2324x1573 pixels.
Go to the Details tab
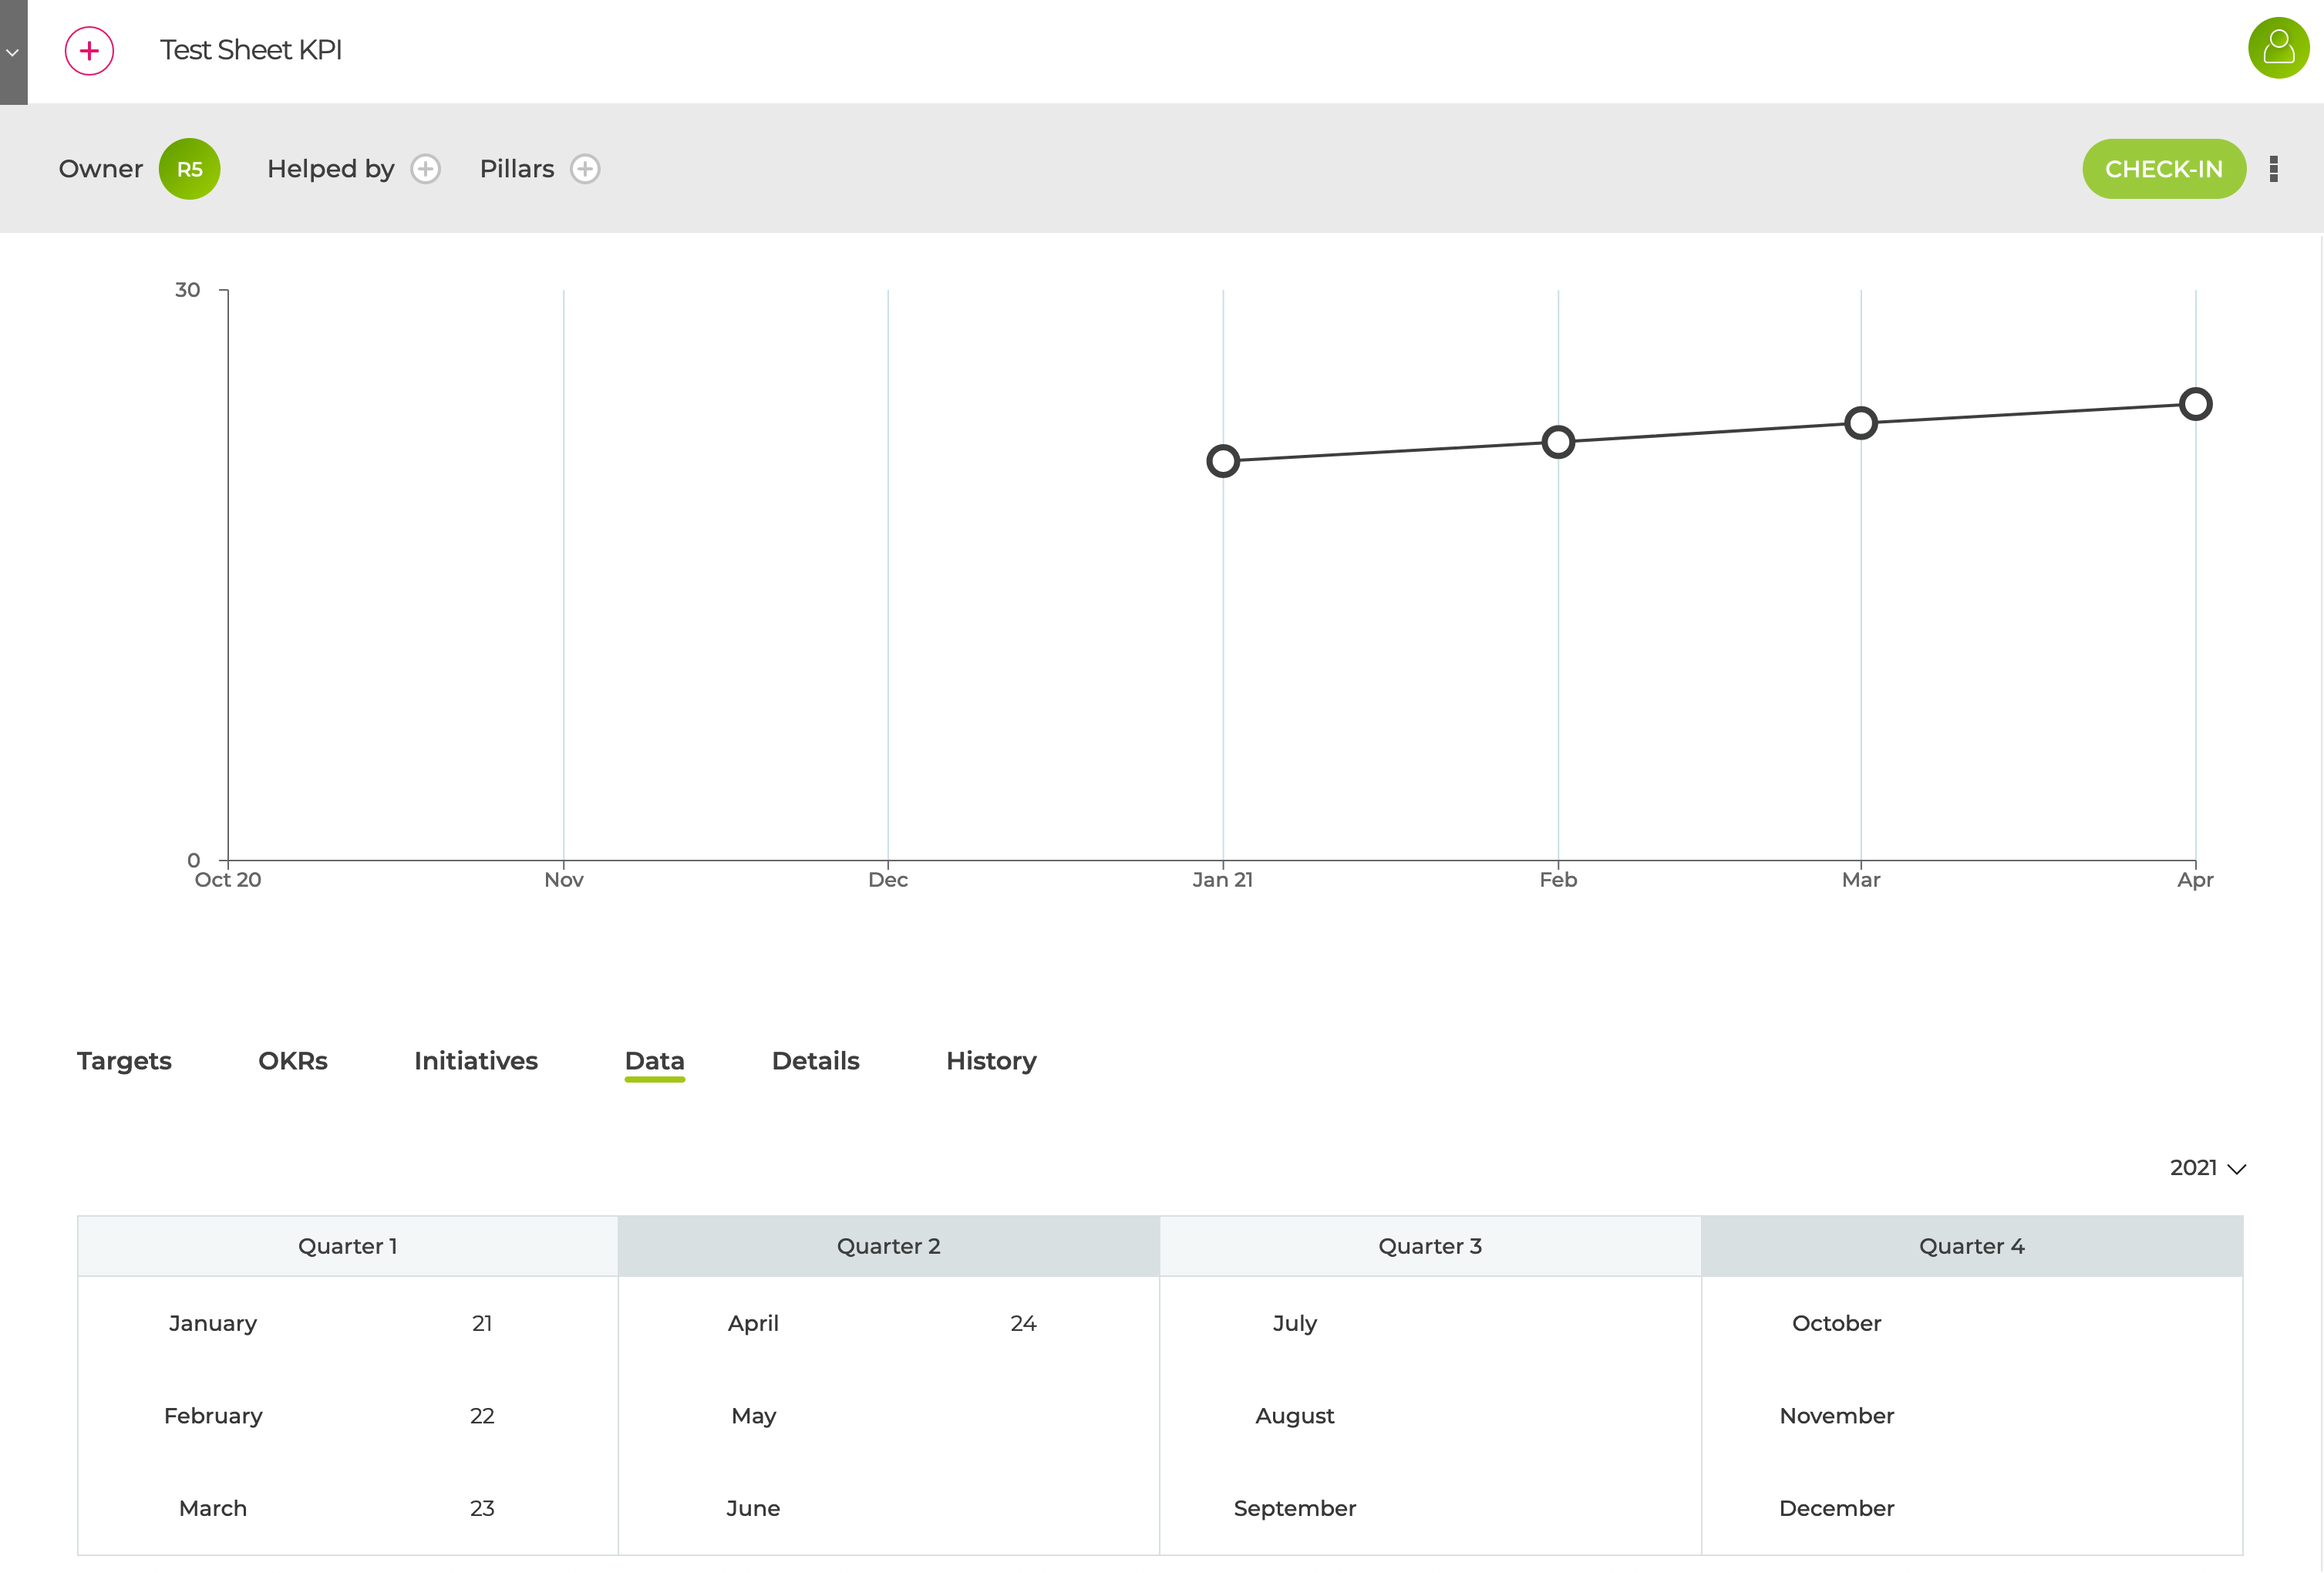(x=816, y=1060)
